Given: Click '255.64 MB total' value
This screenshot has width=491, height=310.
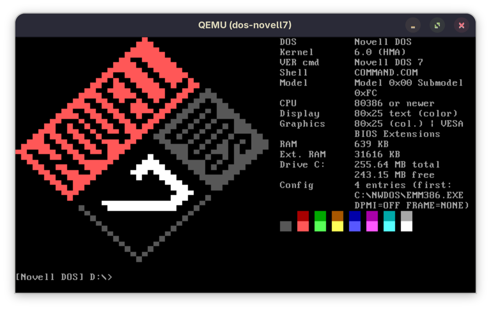Looking at the screenshot, I should pyautogui.click(x=397, y=165).
